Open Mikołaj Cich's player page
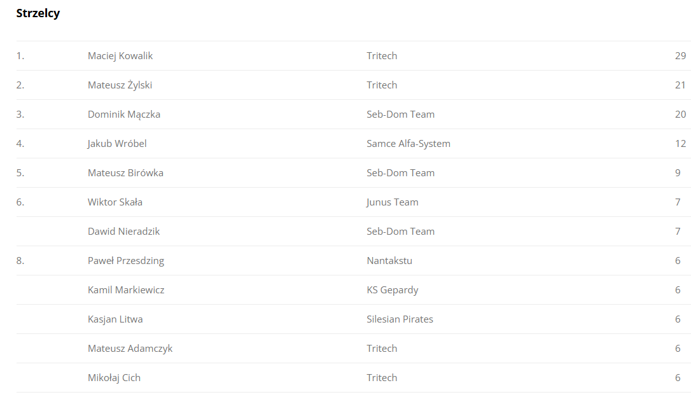 pyautogui.click(x=114, y=378)
